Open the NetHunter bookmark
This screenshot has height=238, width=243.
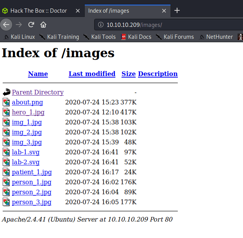(x=215, y=37)
